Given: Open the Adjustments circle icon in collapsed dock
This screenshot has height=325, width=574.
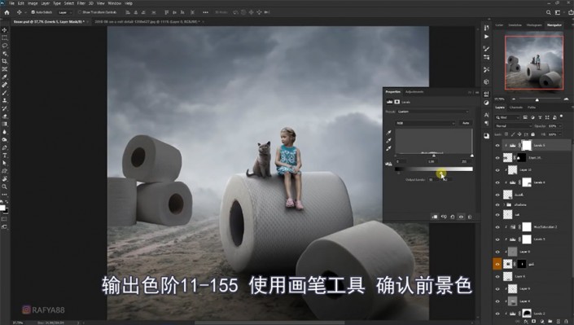Looking at the screenshot, I should pyautogui.click(x=486, y=103).
